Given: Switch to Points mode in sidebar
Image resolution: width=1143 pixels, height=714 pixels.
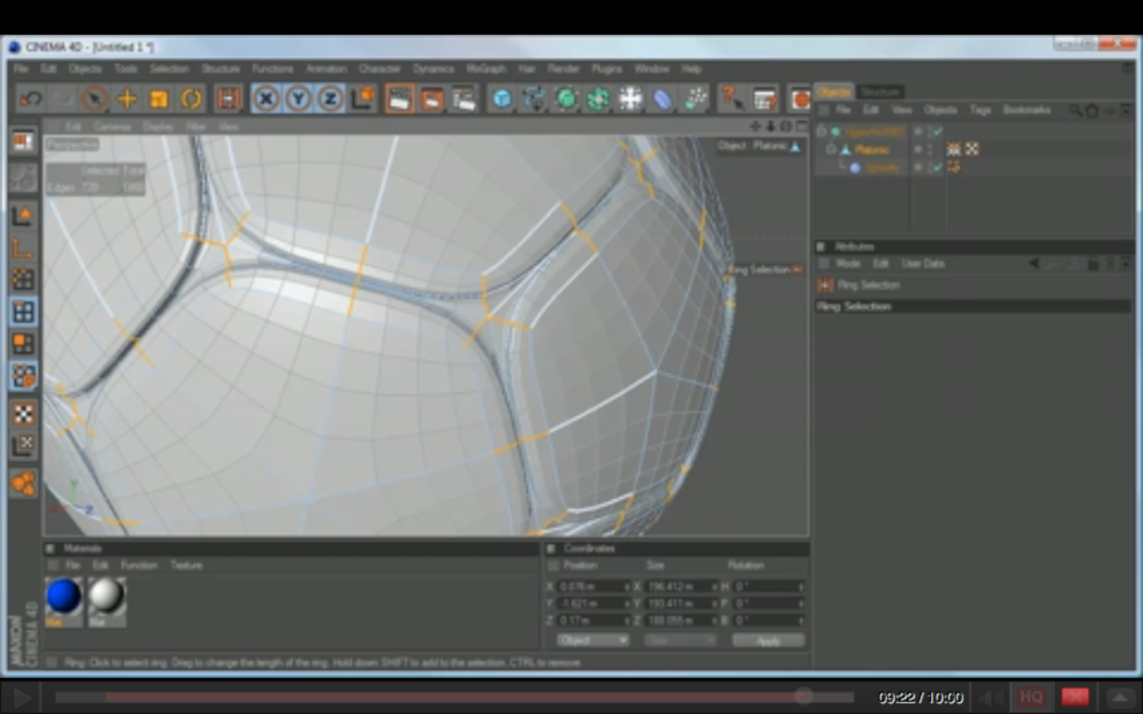Looking at the screenshot, I should pyautogui.click(x=23, y=279).
